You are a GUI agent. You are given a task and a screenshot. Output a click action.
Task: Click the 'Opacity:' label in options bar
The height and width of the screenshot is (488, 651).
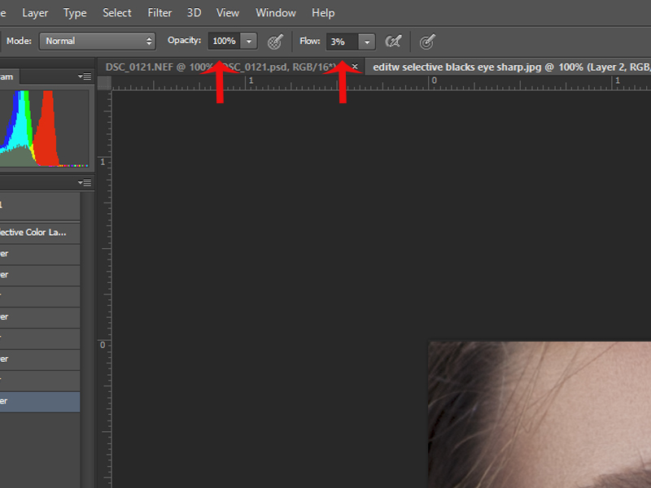(185, 40)
